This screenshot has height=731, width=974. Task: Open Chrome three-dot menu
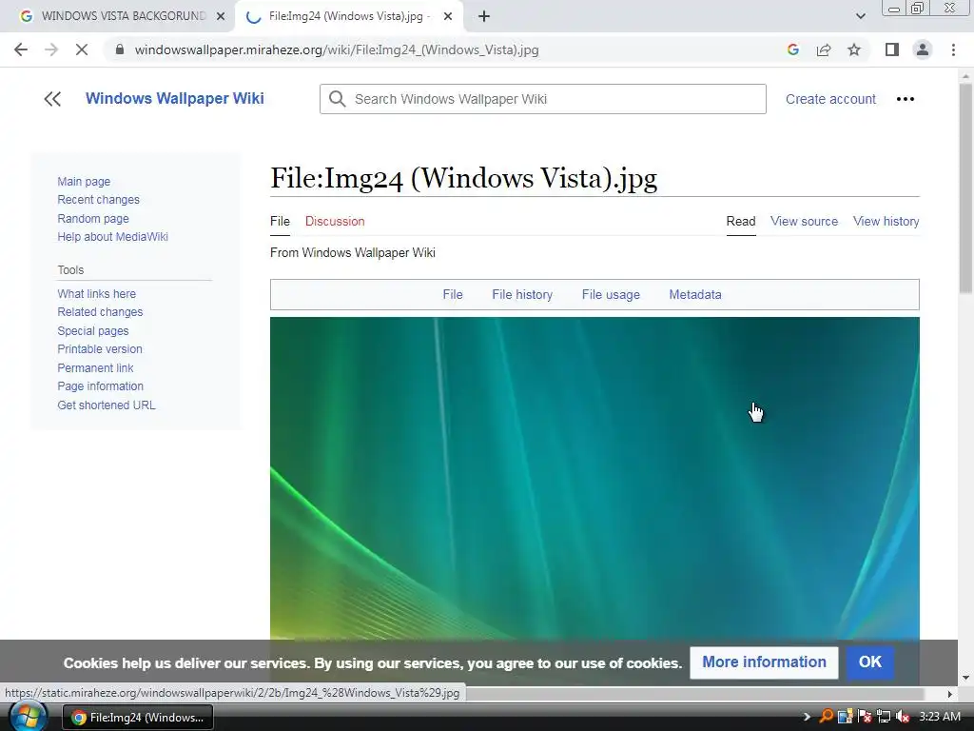coord(953,49)
